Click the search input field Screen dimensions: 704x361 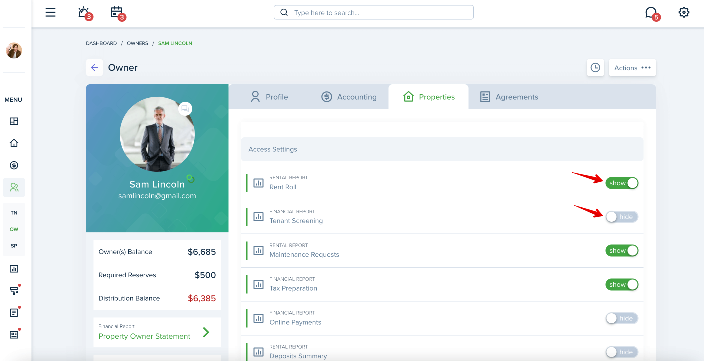373,12
